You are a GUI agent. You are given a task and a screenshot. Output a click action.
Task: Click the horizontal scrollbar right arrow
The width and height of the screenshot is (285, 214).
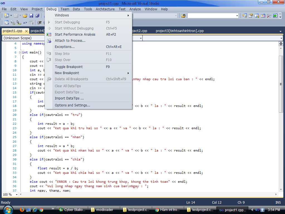276,194
